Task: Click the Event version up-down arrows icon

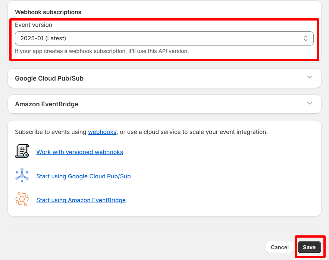Action: [305, 38]
